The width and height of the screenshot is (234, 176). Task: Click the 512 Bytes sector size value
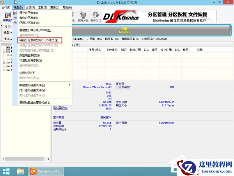(168, 106)
